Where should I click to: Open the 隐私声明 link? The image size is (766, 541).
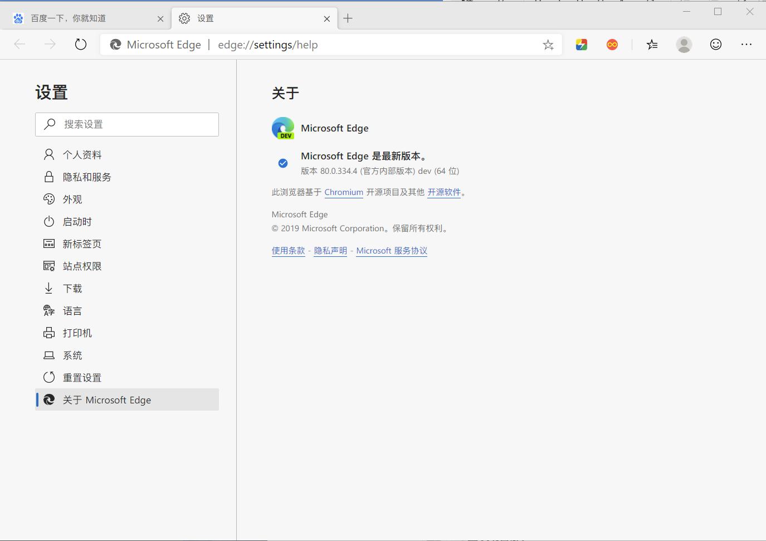click(330, 251)
